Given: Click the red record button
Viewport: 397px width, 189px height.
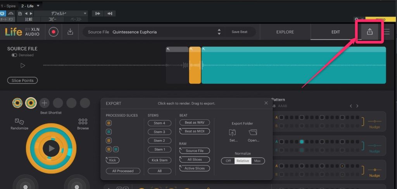Looking at the screenshot, I should [54, 32].
